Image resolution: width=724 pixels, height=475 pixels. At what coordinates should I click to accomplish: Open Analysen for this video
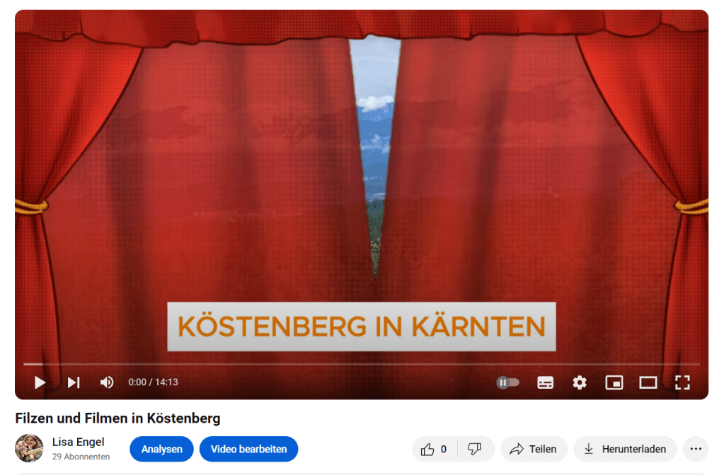tap(161, 449)
